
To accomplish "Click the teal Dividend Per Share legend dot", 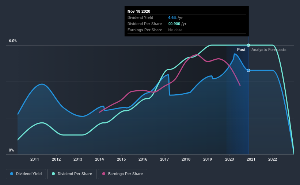I will click(x=53, y=174).
